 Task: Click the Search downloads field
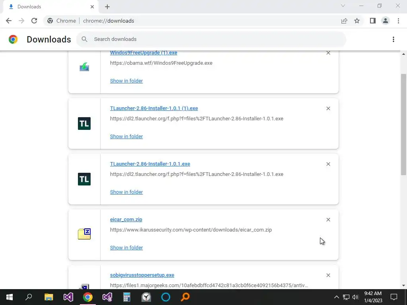(x=211, y=39)
